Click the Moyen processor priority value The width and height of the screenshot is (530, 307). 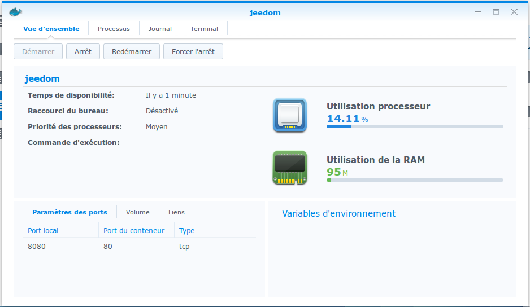[157, 127]
